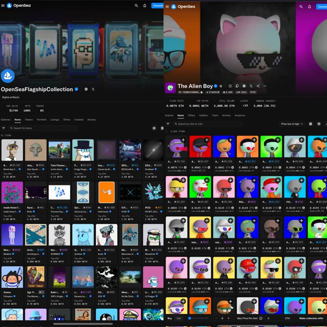Screen dimensions: 327x327
Task: Click share icon in Alien Boy header
Action: 258,86
